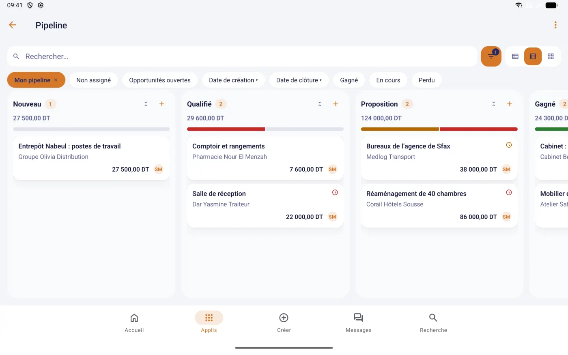This screenshot has height=355, width=568.
Task: Add an opportunity to the Nouveau column
Action: [x=161, y=104]
